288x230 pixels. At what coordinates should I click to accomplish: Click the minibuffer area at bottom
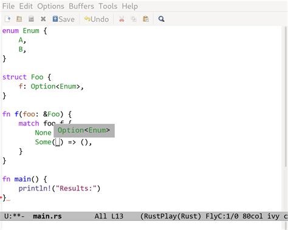(142, 225)
